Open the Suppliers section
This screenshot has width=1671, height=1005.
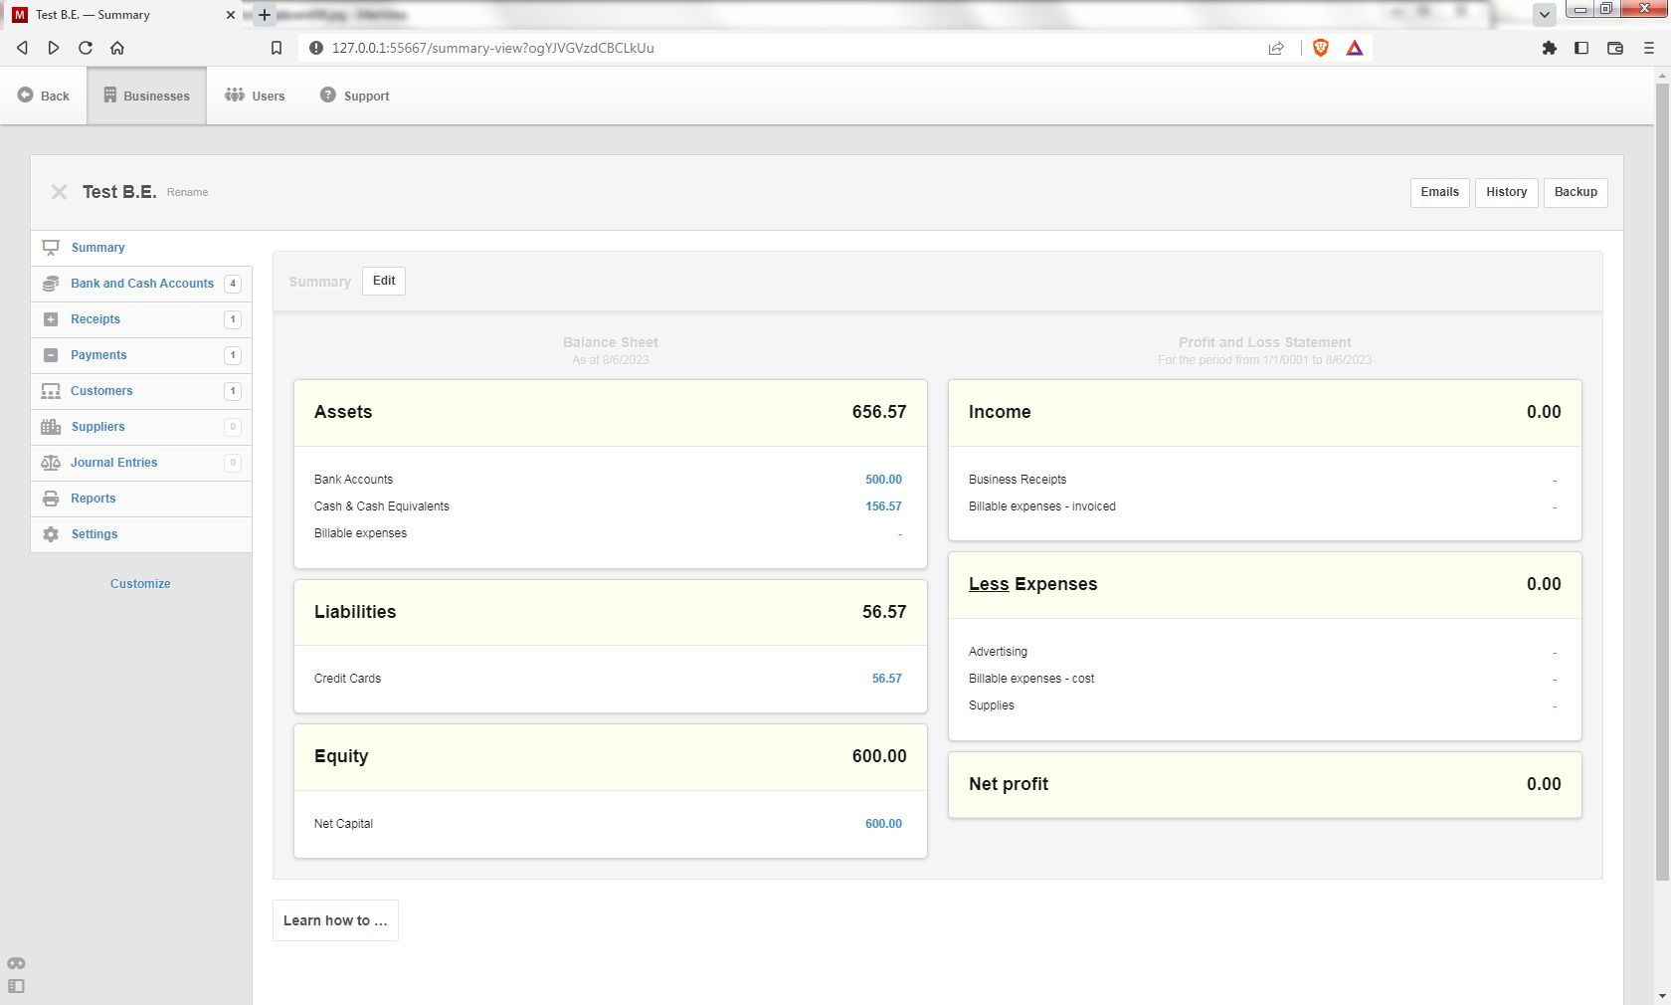point(140,427)
